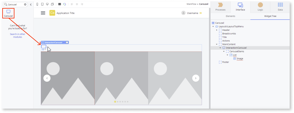Screen dimensions: 294x113
Task: Open the hamburger menu in the app preview
Action: (x=43, y=13)
